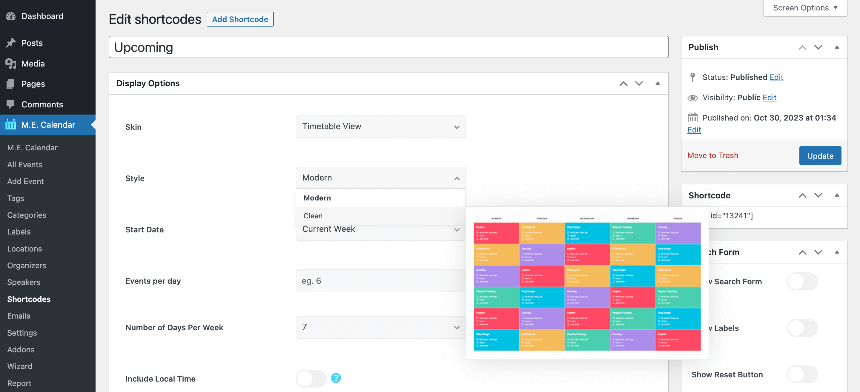Click the Dashboard gauge icon
Screen dimensions: 860x392
pyautogui.click(x=11, y=16)
